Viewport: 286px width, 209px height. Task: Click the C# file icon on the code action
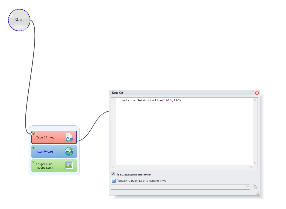69,137
